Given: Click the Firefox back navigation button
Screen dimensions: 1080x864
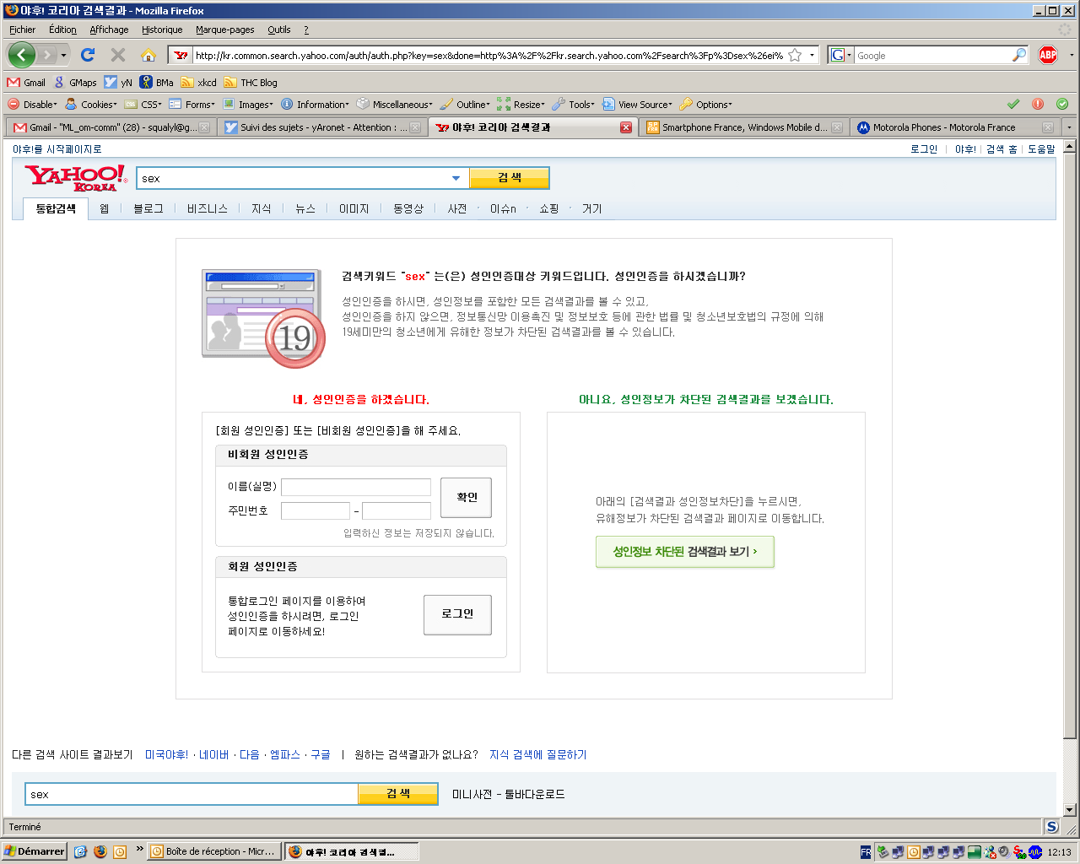Looking at the screenshot, I should [x=22, y=56].
